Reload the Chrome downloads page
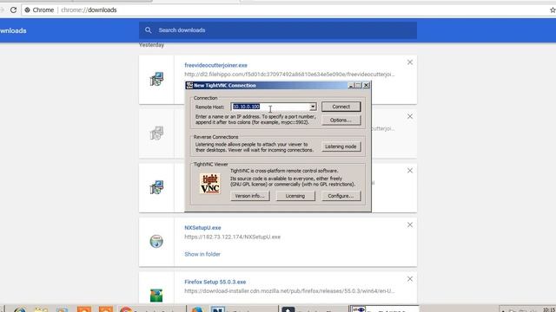 pyautogui.click(x=14, y=10)
